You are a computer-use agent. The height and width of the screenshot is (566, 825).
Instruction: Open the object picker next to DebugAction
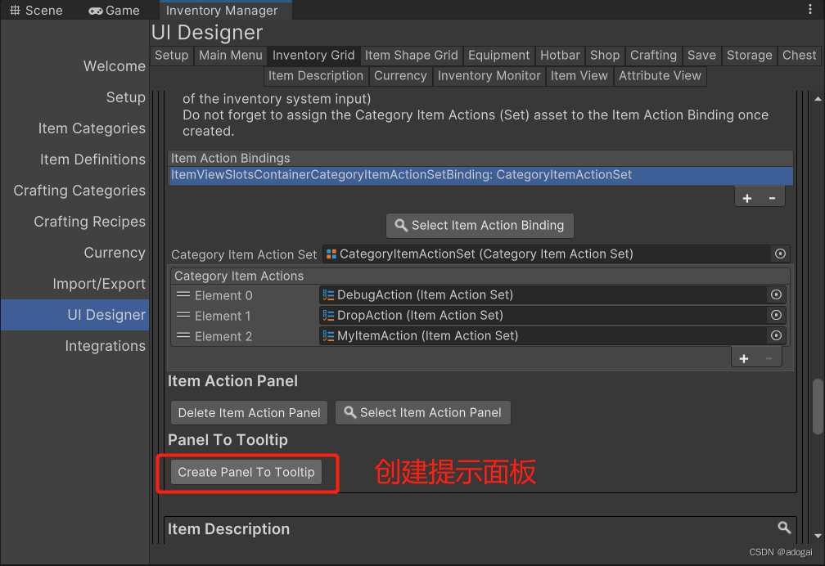[x=776, y=294]
